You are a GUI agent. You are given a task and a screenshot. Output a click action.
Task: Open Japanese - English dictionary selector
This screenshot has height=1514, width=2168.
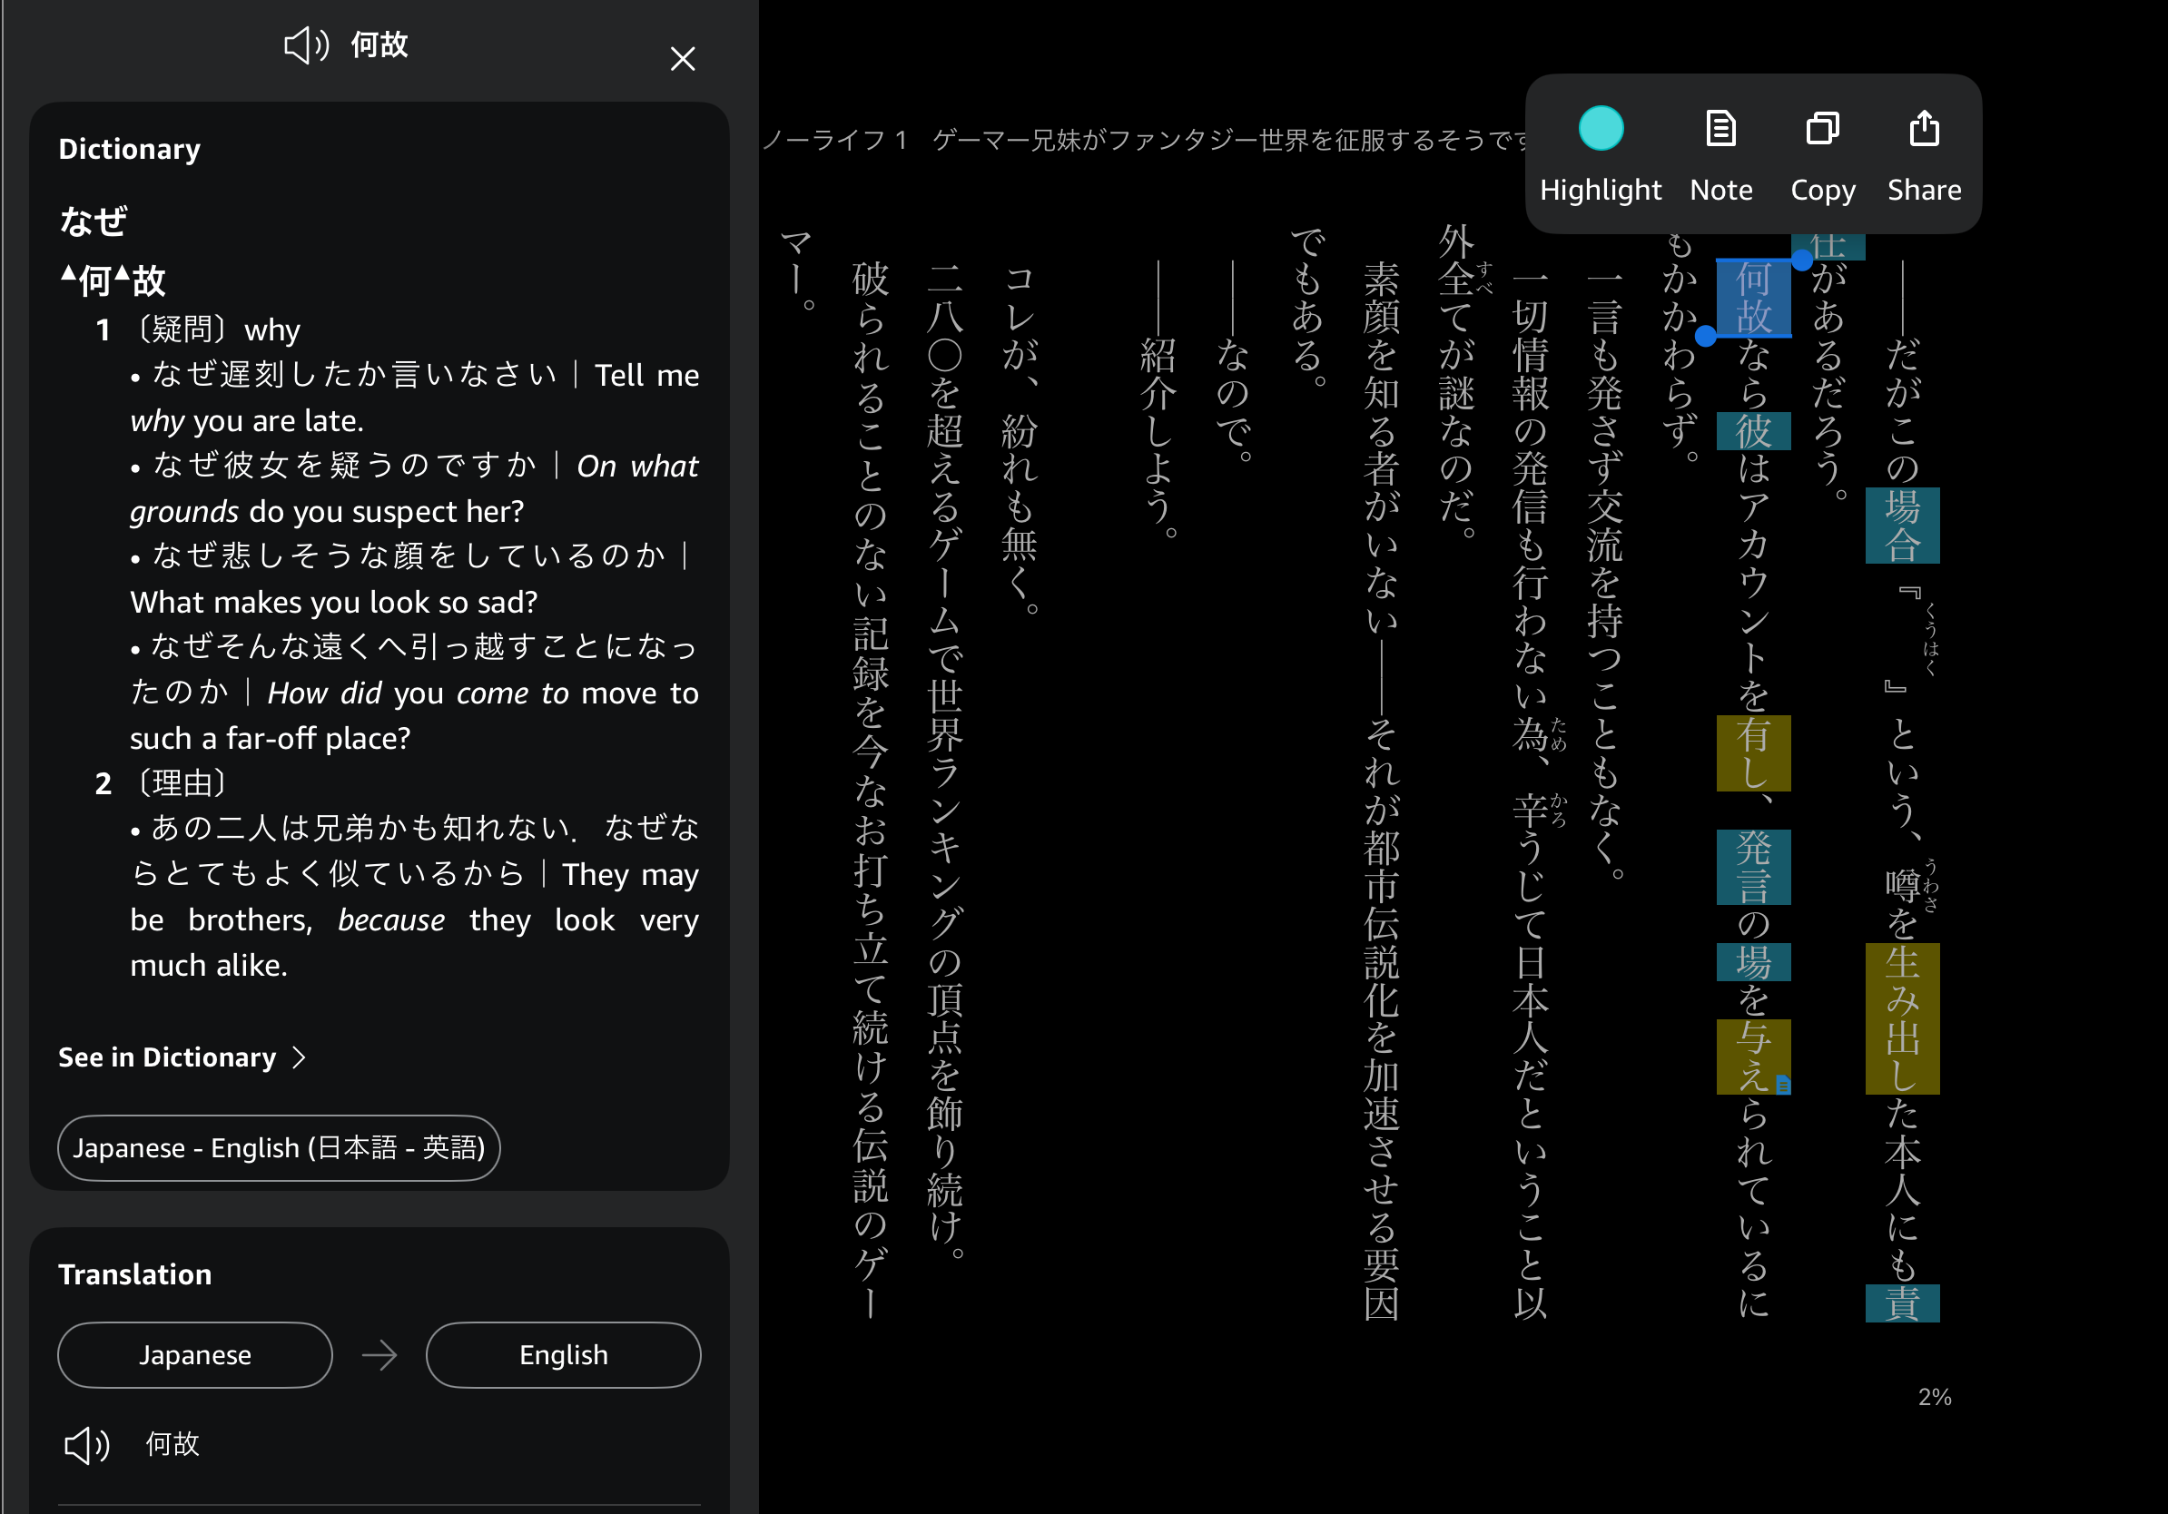(279, 1148)
